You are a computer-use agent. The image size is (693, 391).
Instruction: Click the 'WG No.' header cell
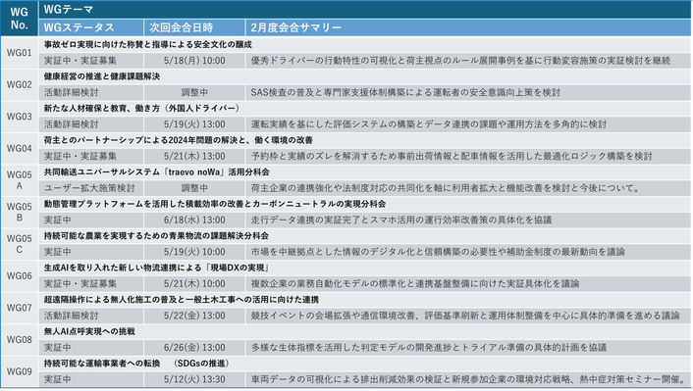tap(19, 19)
